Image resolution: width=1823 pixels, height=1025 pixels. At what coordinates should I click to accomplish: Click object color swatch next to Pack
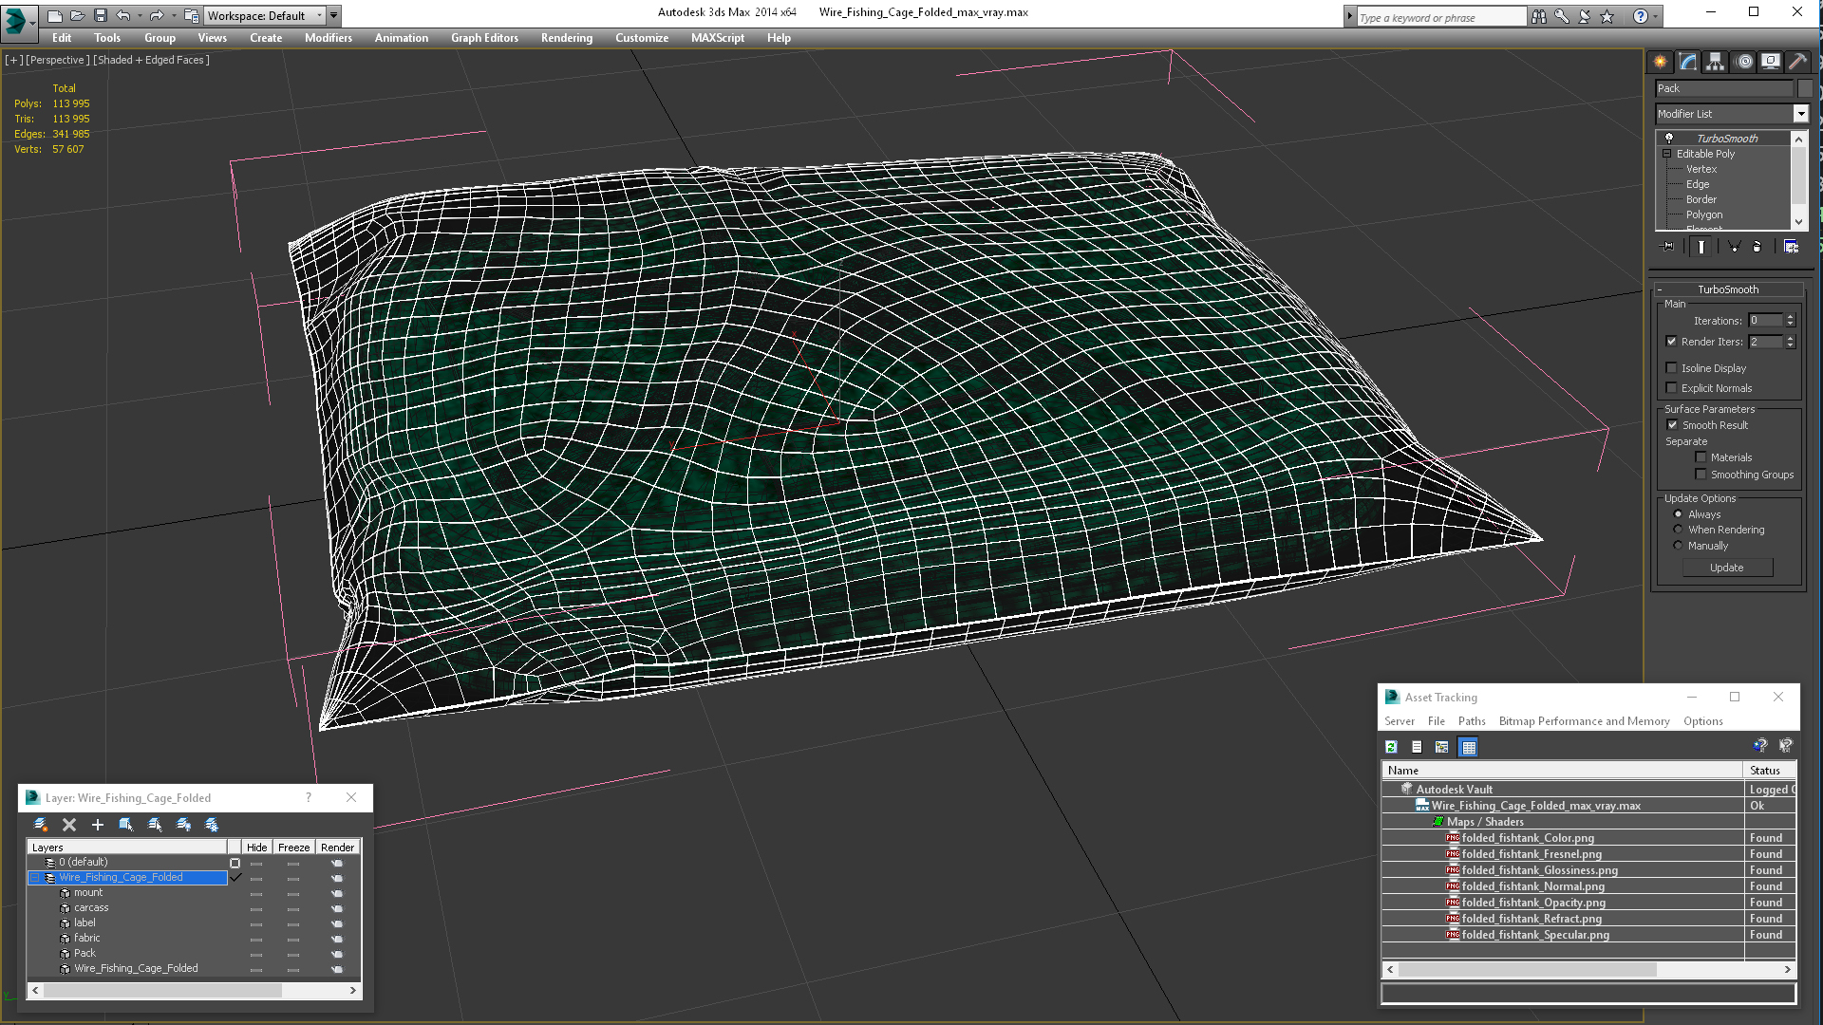(x=1805, y=88)
